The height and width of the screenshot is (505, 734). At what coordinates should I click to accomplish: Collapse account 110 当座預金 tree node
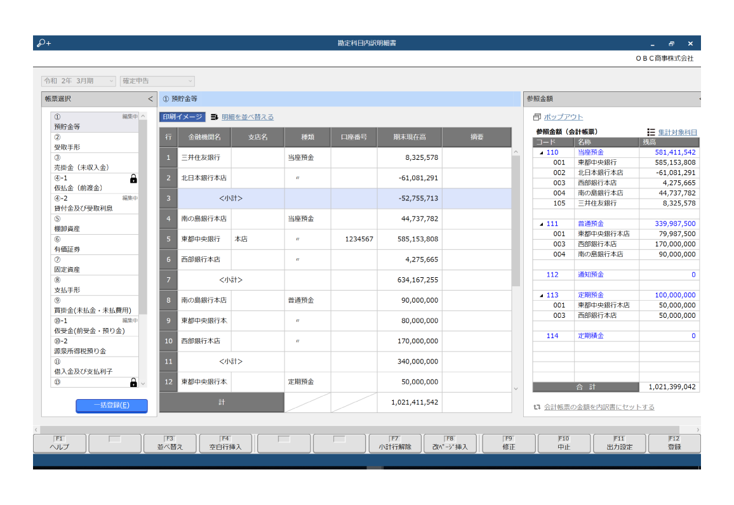(542, 152)
